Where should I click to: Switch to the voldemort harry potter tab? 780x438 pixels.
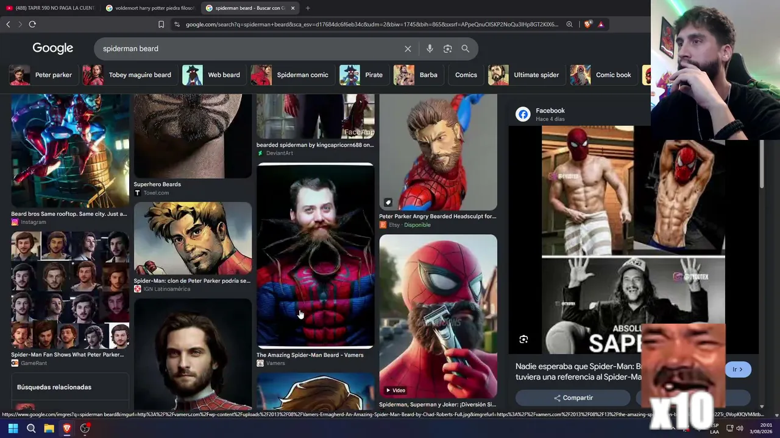point(150,8)
